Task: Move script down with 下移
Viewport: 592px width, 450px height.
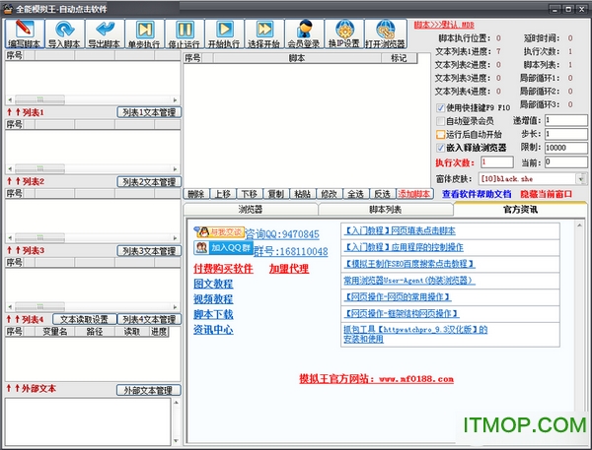Action: [250, 194]
